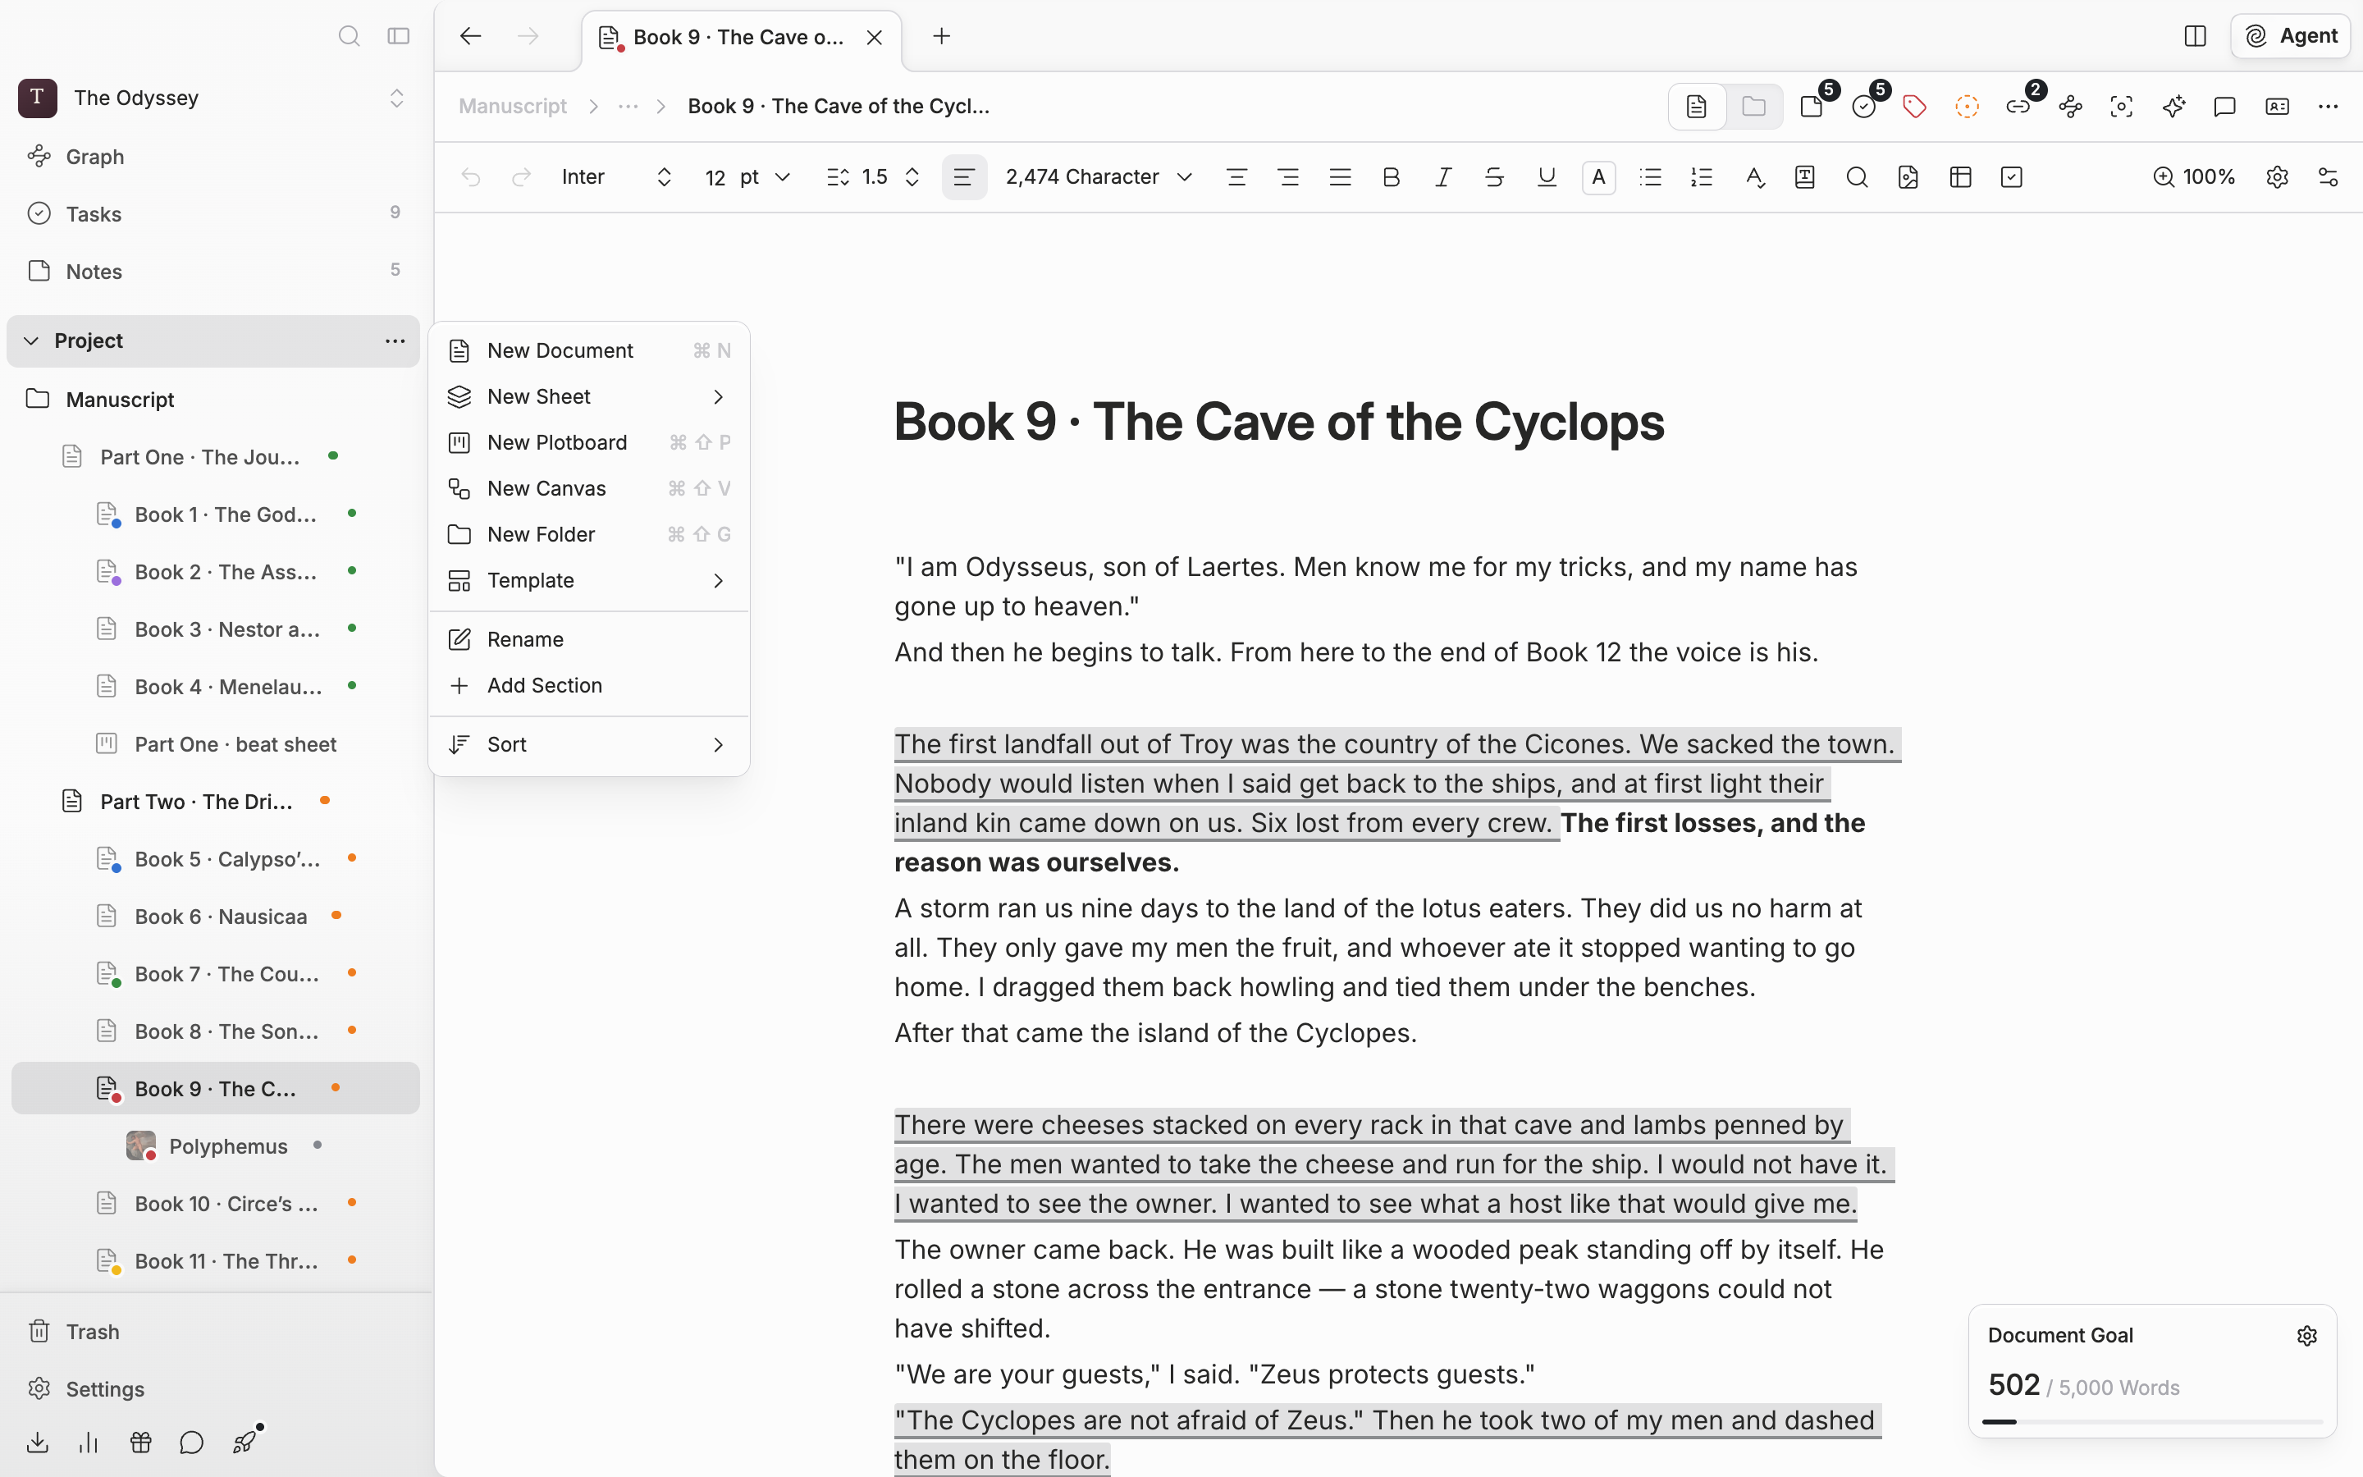Open the AI sparkle icon
Screen dimensions: 2363x1477
[x=2173, y=107]
